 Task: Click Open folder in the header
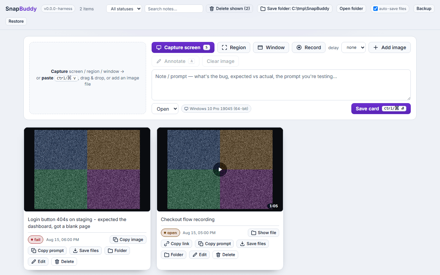pos(351,9)
